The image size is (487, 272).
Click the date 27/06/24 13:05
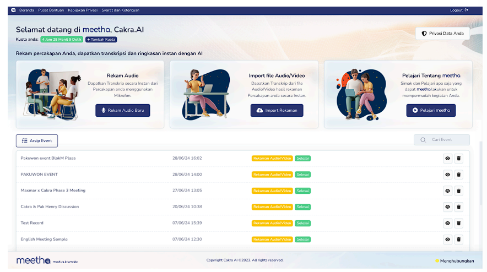point(187,191)
